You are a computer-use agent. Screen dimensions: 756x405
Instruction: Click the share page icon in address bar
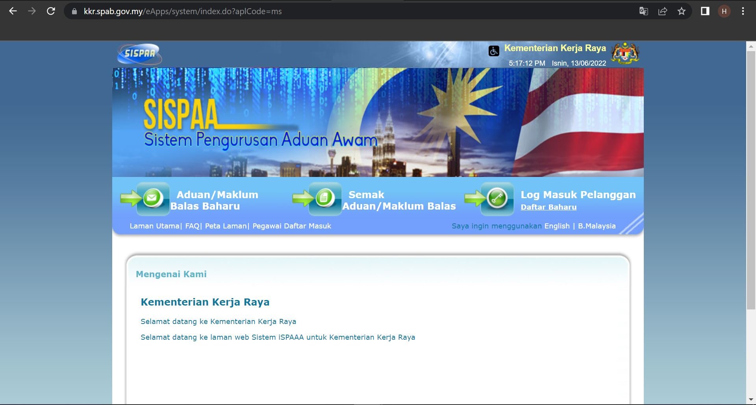coord(663,11)
